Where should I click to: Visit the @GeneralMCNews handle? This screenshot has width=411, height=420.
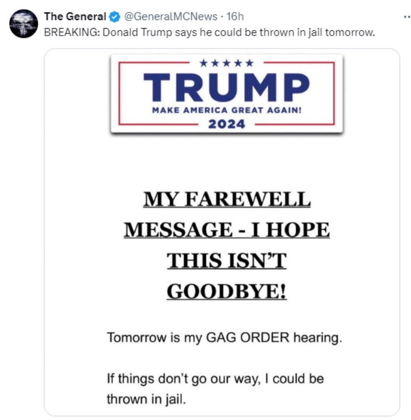point(170,17)
